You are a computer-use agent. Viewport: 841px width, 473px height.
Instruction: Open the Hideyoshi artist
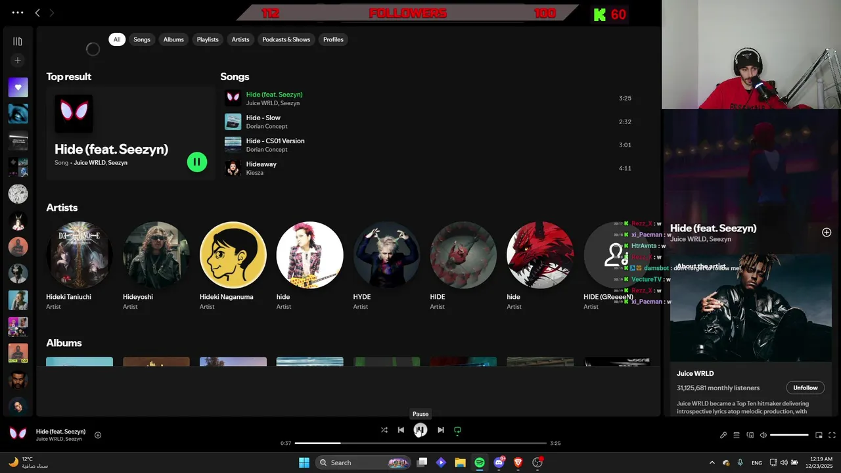156,255
